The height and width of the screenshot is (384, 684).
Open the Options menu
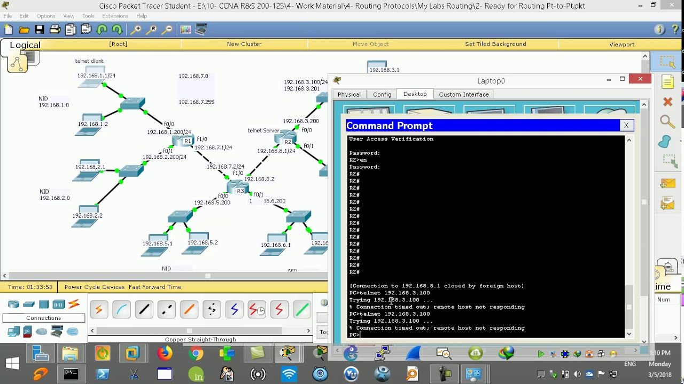point(46,16)
